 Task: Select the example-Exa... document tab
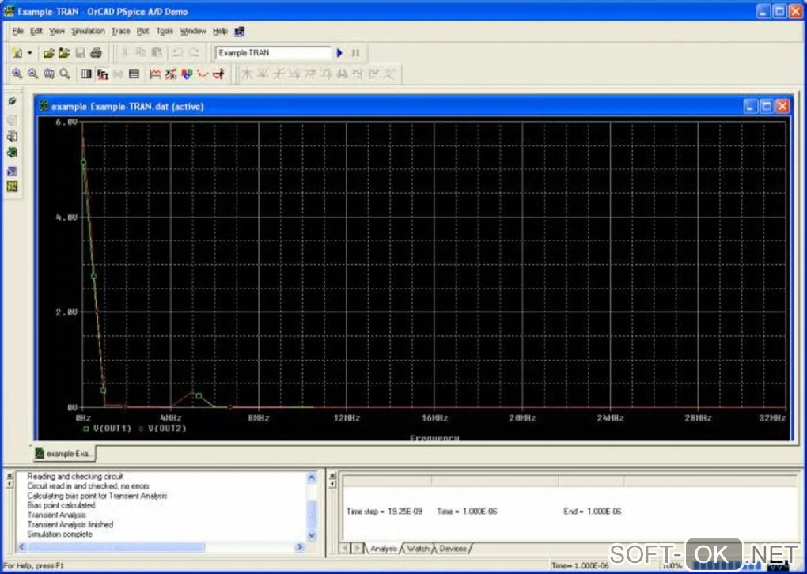[65, 454]
